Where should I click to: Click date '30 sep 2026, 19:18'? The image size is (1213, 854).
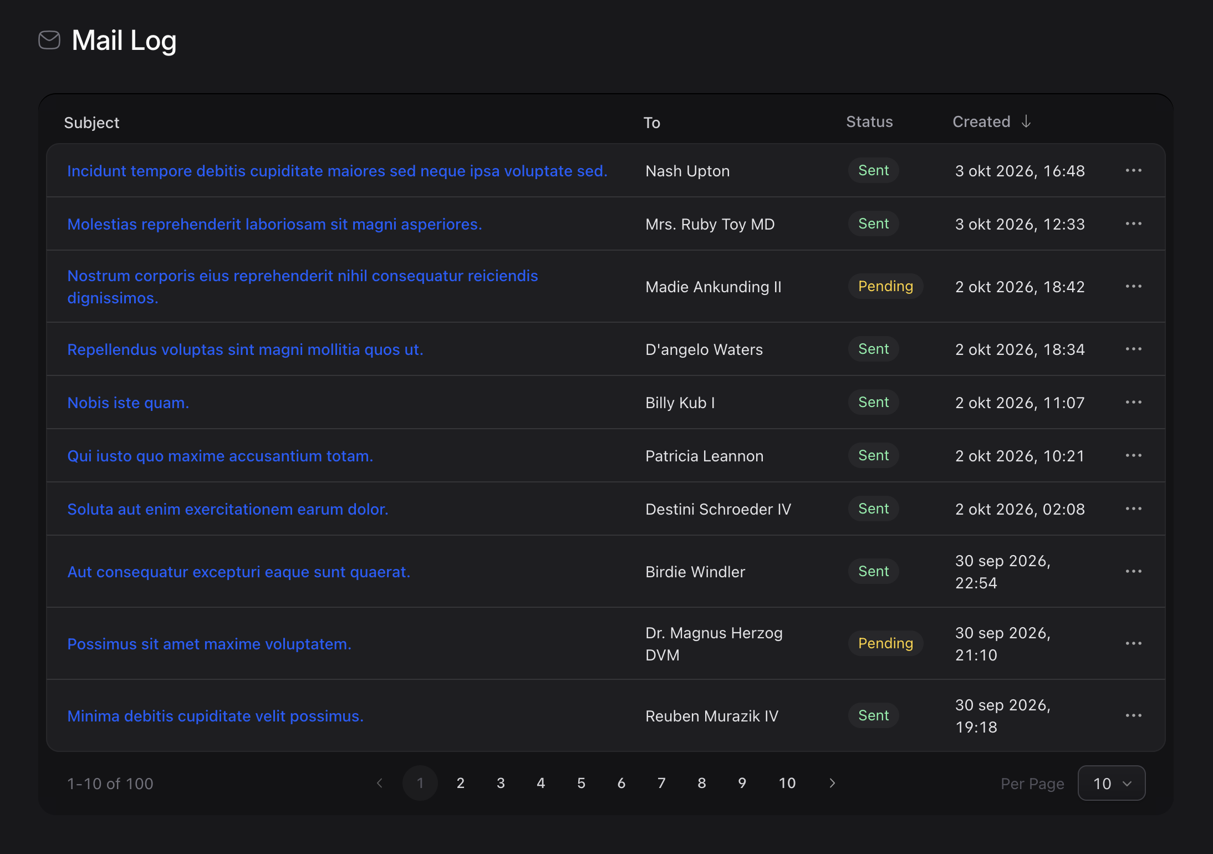1003,716
